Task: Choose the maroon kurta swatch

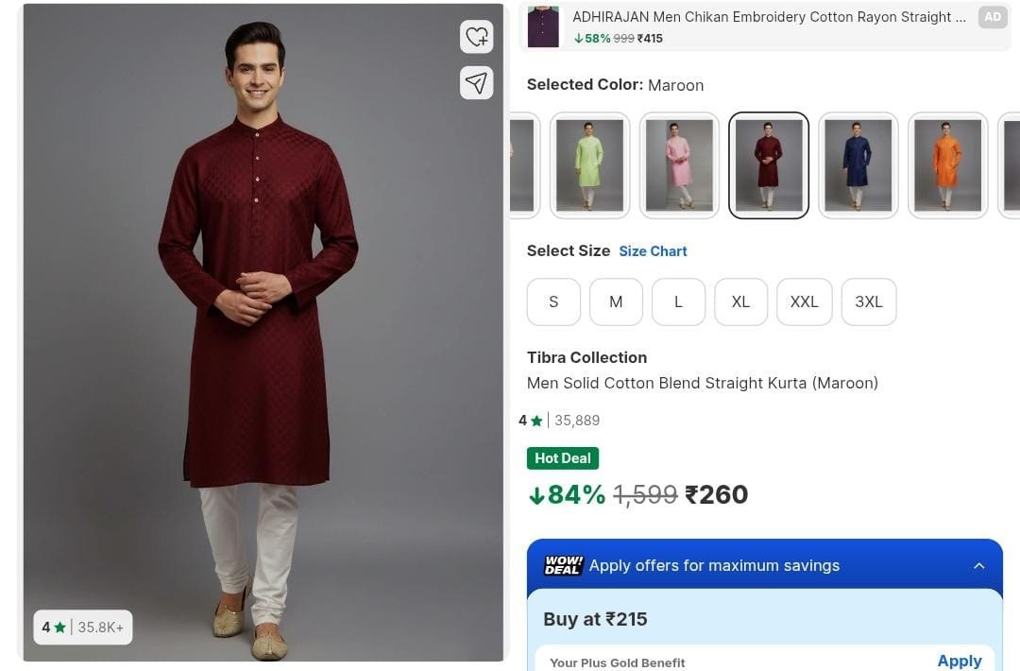Action: (769, 165)
